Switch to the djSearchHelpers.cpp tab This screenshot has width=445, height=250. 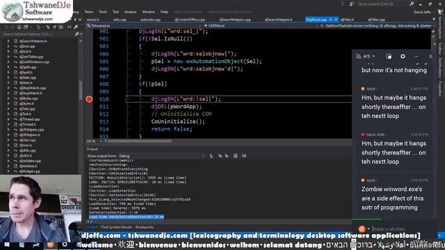[x=235, y=19]
